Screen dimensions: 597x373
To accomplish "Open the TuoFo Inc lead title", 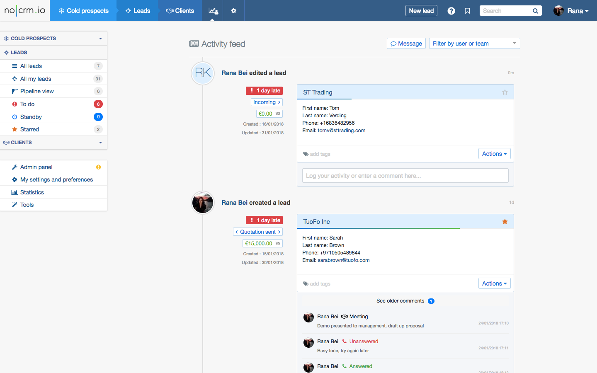I will point(316,222).
